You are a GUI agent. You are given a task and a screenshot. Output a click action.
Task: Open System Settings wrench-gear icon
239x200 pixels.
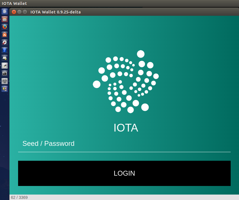coord(5,42)
